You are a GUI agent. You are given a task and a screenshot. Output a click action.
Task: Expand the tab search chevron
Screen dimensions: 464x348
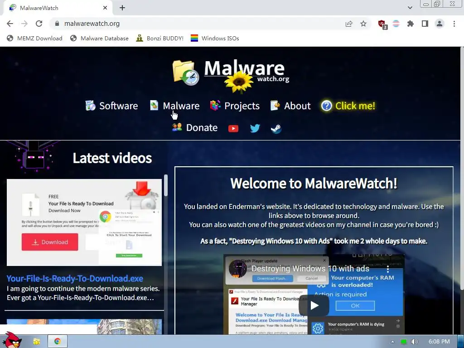(x=410, y=8)
